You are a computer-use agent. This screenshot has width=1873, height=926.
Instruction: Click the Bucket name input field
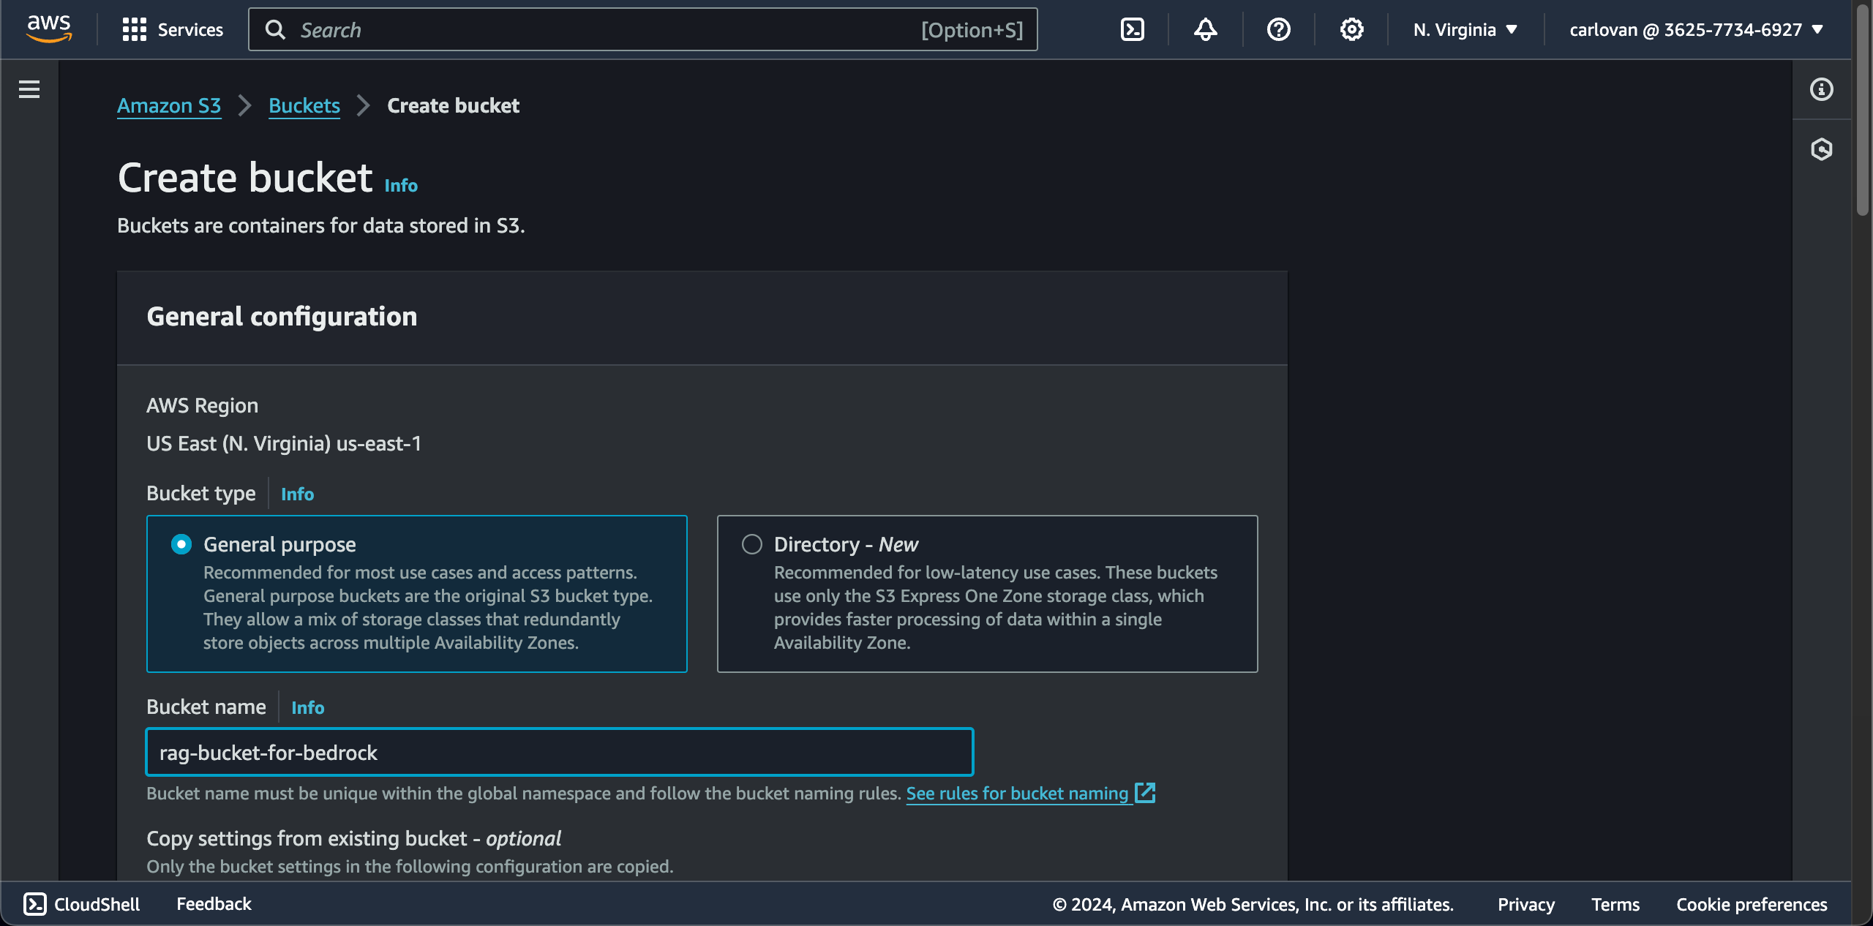(x=560, y=752)
